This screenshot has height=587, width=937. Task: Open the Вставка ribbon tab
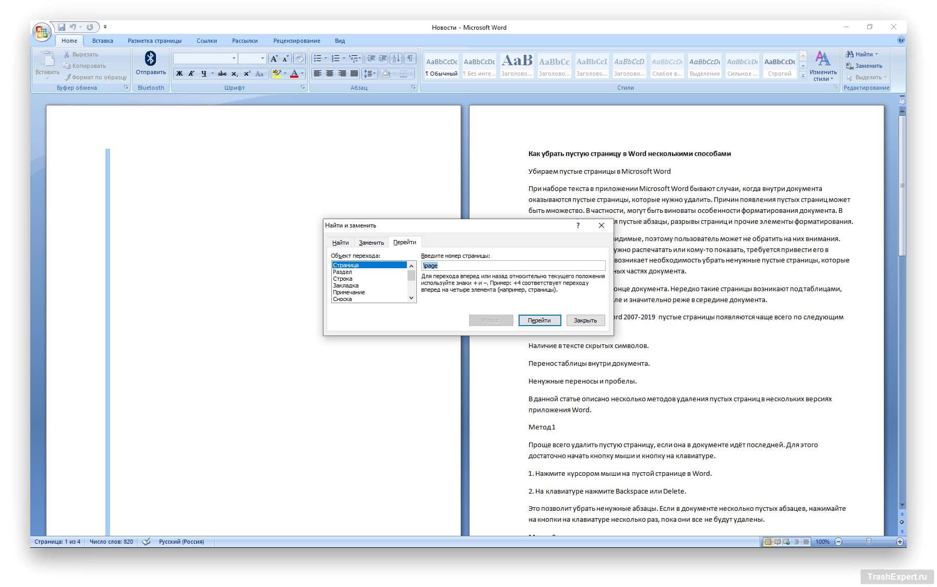pyautogui.click(x=102, y=41)
